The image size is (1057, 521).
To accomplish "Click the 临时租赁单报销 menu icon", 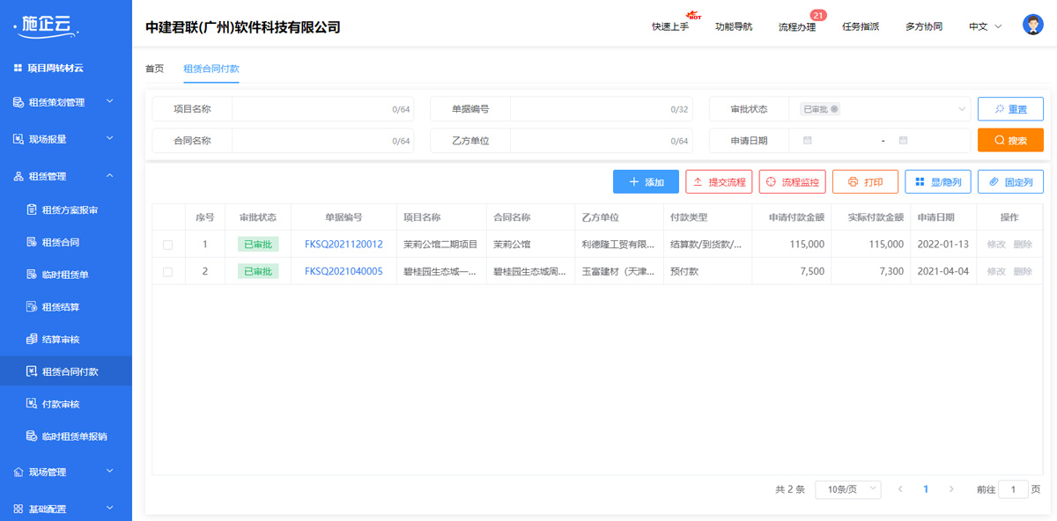I will [32, 437].
